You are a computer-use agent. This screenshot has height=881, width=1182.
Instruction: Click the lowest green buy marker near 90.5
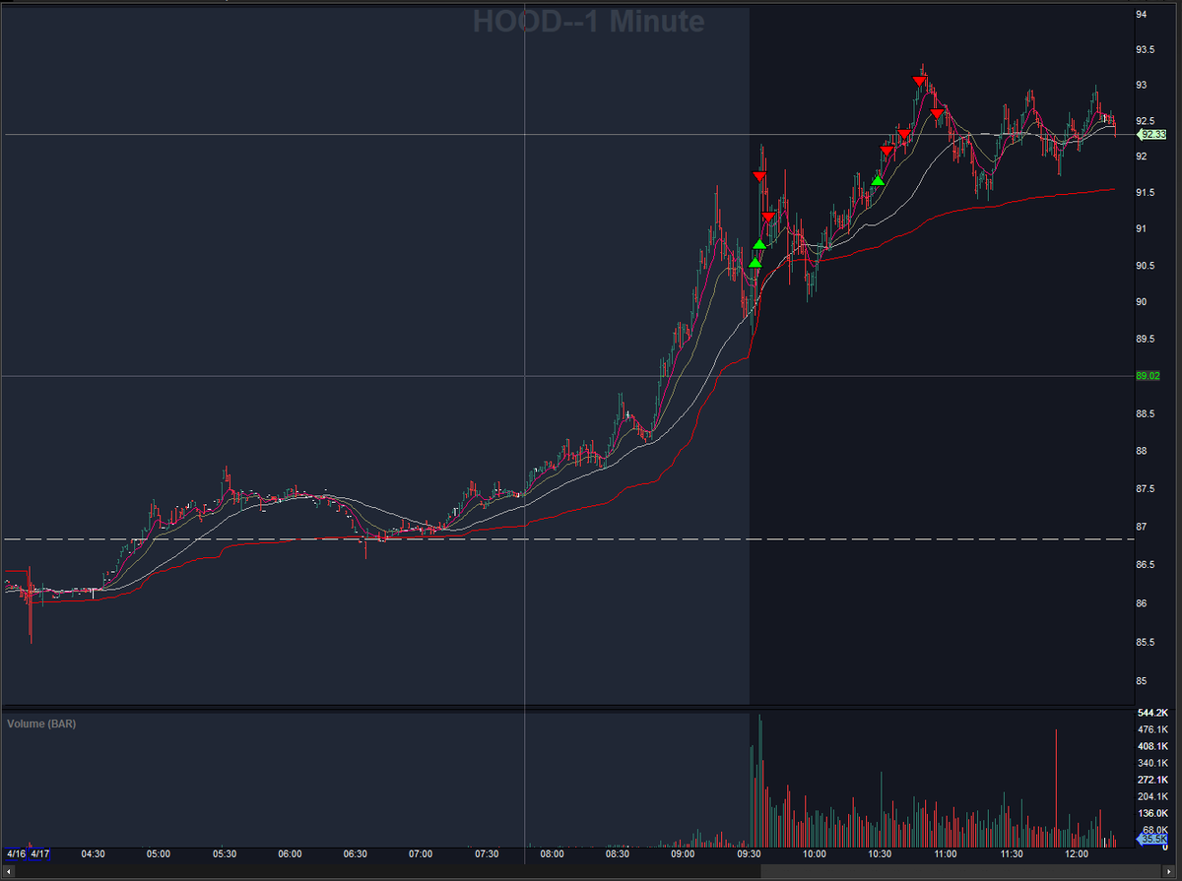click(755, 263)
